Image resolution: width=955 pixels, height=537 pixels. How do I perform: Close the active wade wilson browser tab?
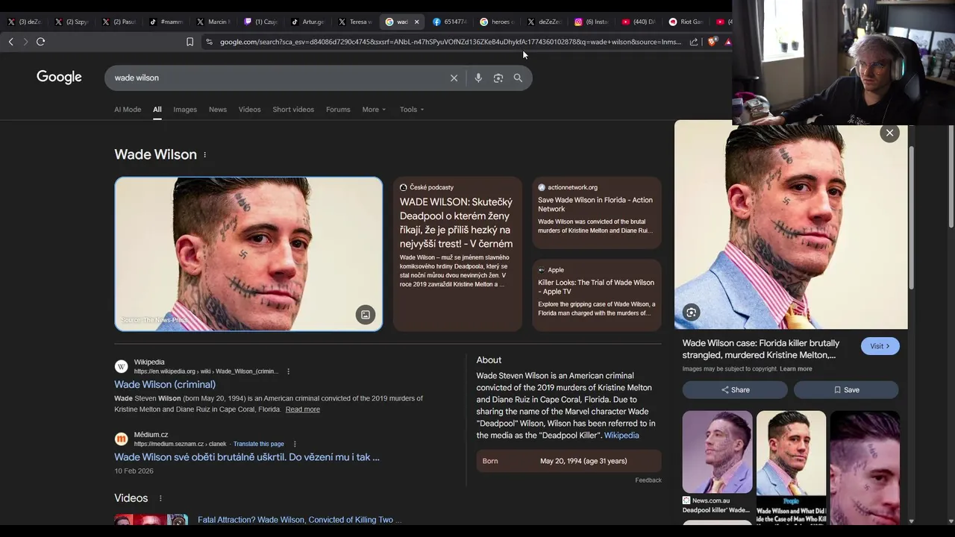point(416,22)
